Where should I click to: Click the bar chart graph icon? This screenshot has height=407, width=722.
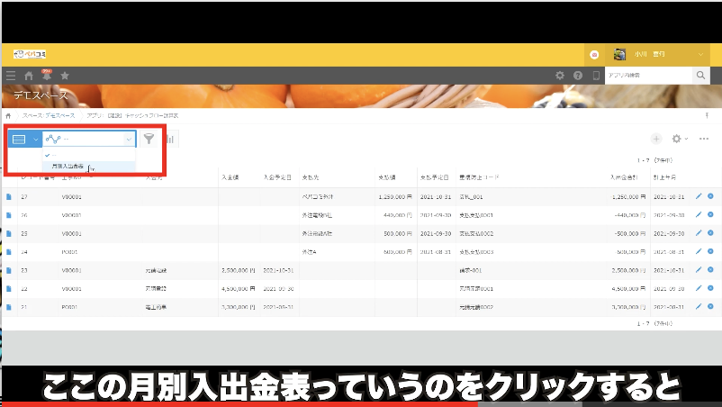(x=169, y=139)
